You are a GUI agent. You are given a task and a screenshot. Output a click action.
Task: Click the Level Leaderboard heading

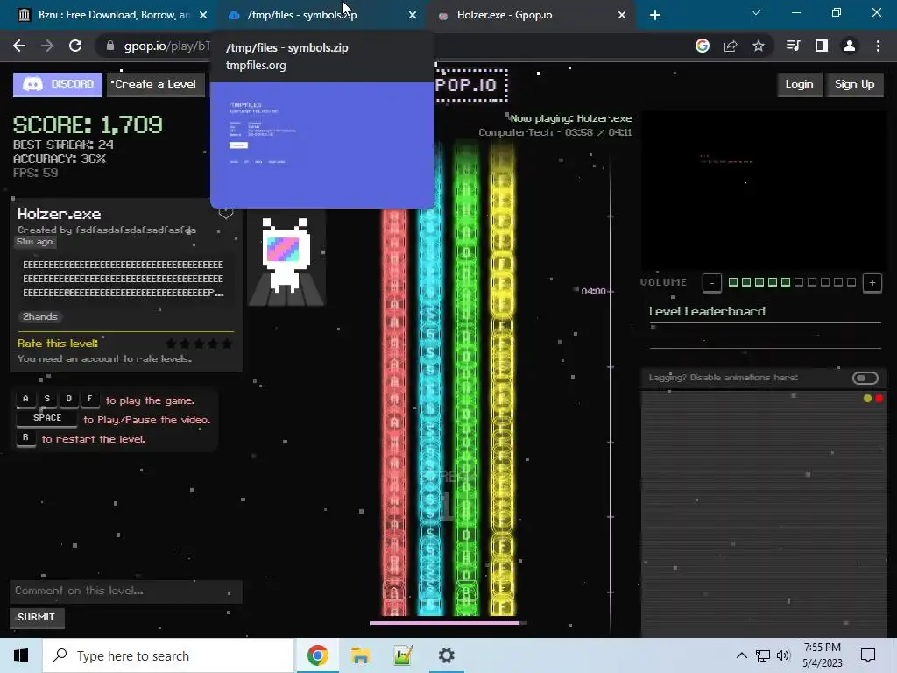(x=707, y=311)
